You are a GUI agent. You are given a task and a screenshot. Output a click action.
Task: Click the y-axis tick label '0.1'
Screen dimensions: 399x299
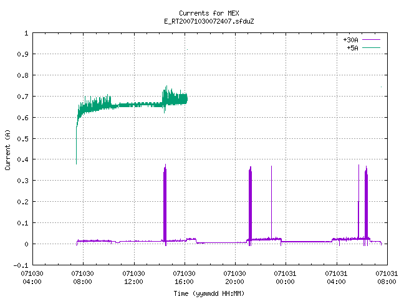[22, 223]
